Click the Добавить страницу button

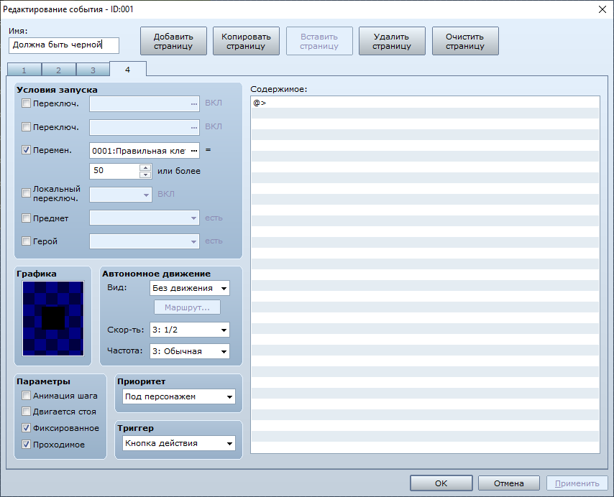click(x=173, y=41)
